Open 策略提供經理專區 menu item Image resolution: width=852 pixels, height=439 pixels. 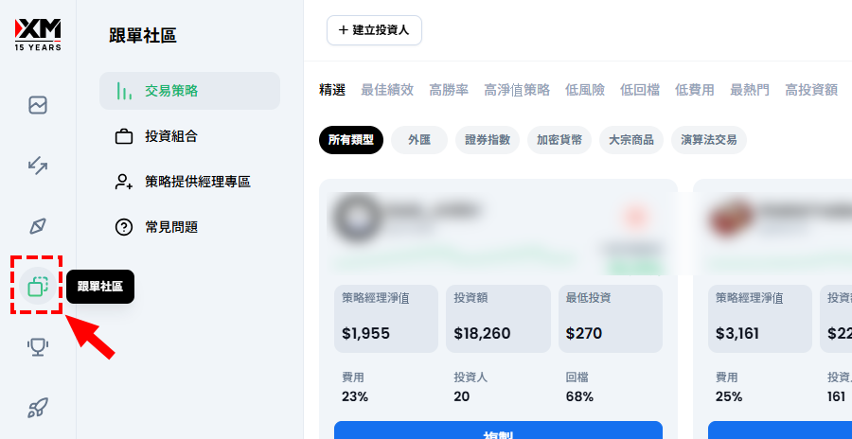coord(189,182)
